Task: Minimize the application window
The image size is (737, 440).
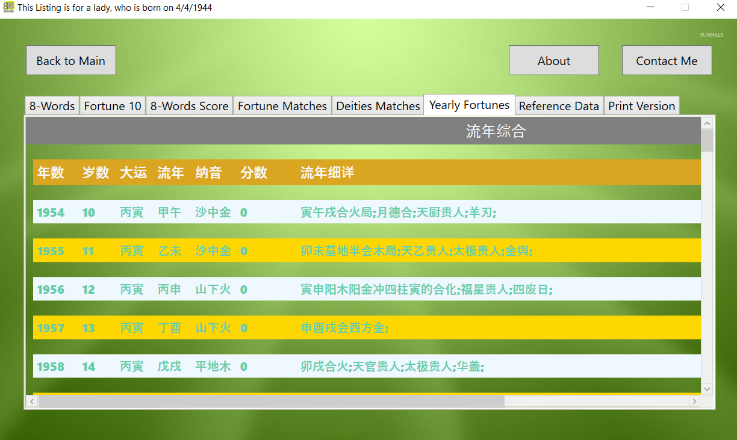Action: [651, 8]
